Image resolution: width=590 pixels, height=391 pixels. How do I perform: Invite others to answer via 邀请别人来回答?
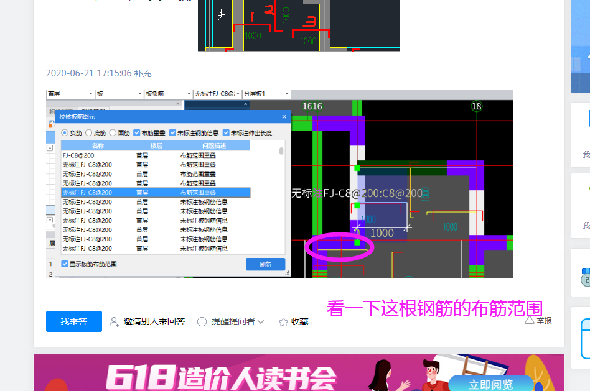pos(154,321)
